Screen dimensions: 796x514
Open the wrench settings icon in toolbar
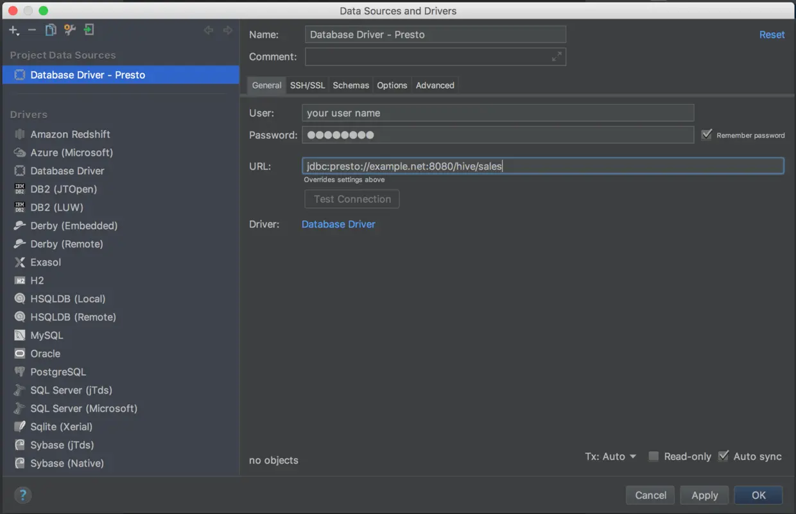click(70, 30)
